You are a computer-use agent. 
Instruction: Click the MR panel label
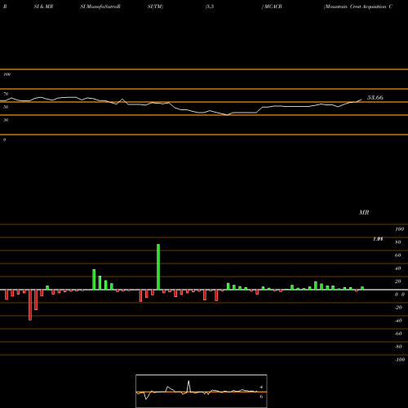click(x=364, y=212)
